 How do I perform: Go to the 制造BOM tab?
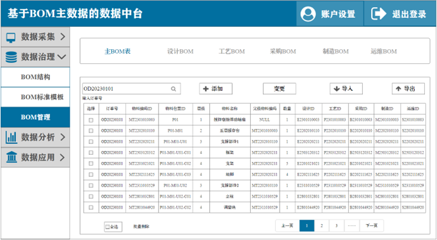pyautogui.click(x=335, y=51)
